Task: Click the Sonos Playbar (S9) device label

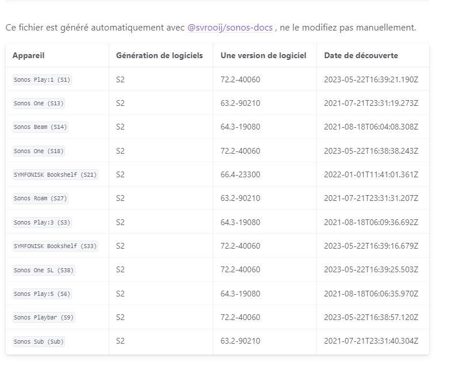Action: tap(44, 318)
